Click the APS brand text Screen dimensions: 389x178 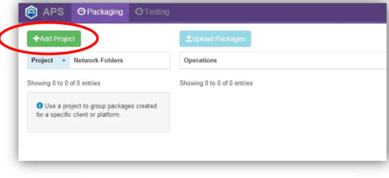53,12
